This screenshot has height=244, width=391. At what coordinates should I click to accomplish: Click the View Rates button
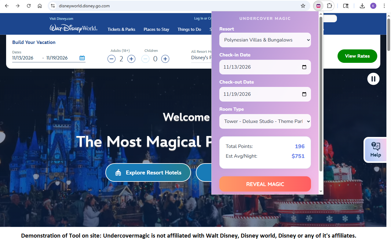click(357, 56)
